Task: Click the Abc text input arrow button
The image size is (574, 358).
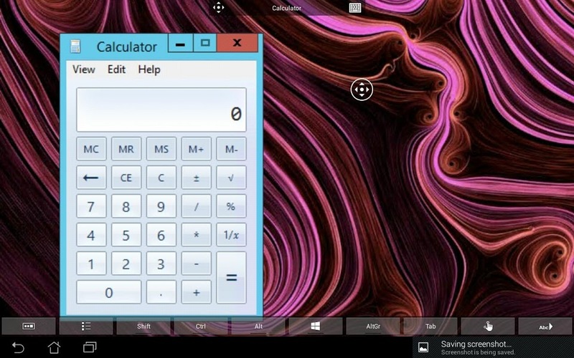Action: click(545, 326)
